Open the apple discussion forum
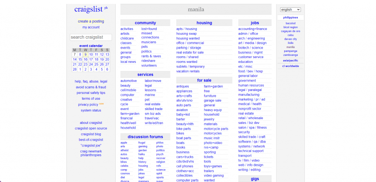 (124, 143)
